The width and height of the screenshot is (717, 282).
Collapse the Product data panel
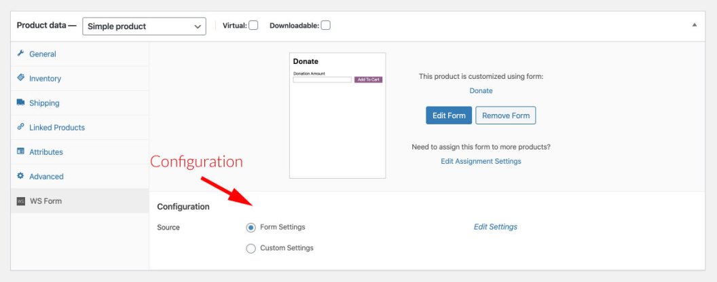coord(695,24)
